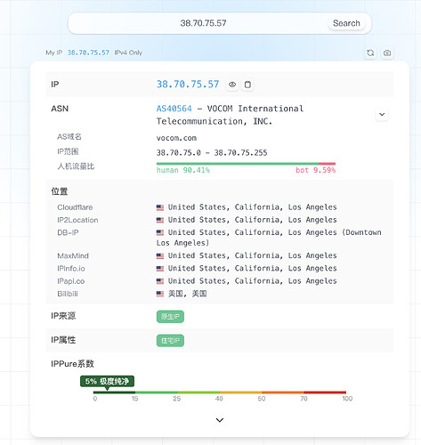Click the IPPure score scale bar
The width and height of the screenshot is (421, 445).
click(220, 392)
